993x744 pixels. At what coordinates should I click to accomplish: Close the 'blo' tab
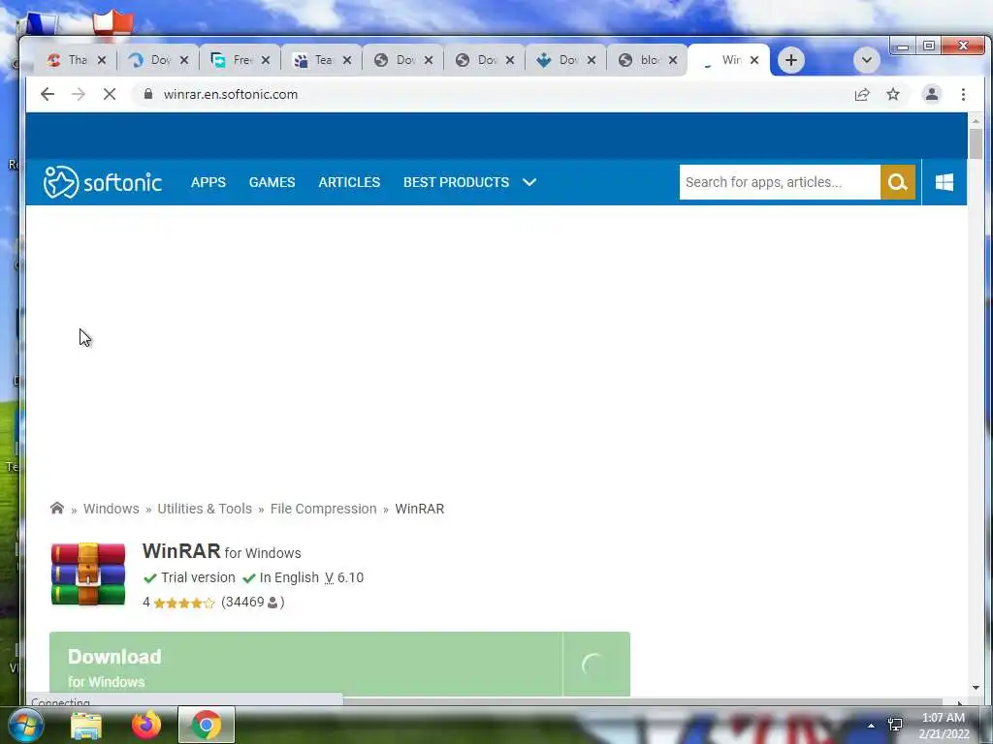(x=673, y=60)
